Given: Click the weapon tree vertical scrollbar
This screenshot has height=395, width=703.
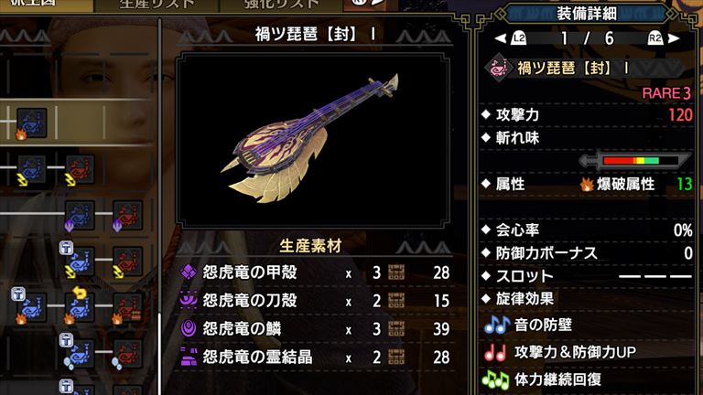Looking at the screenshot, I should point(159,206).
